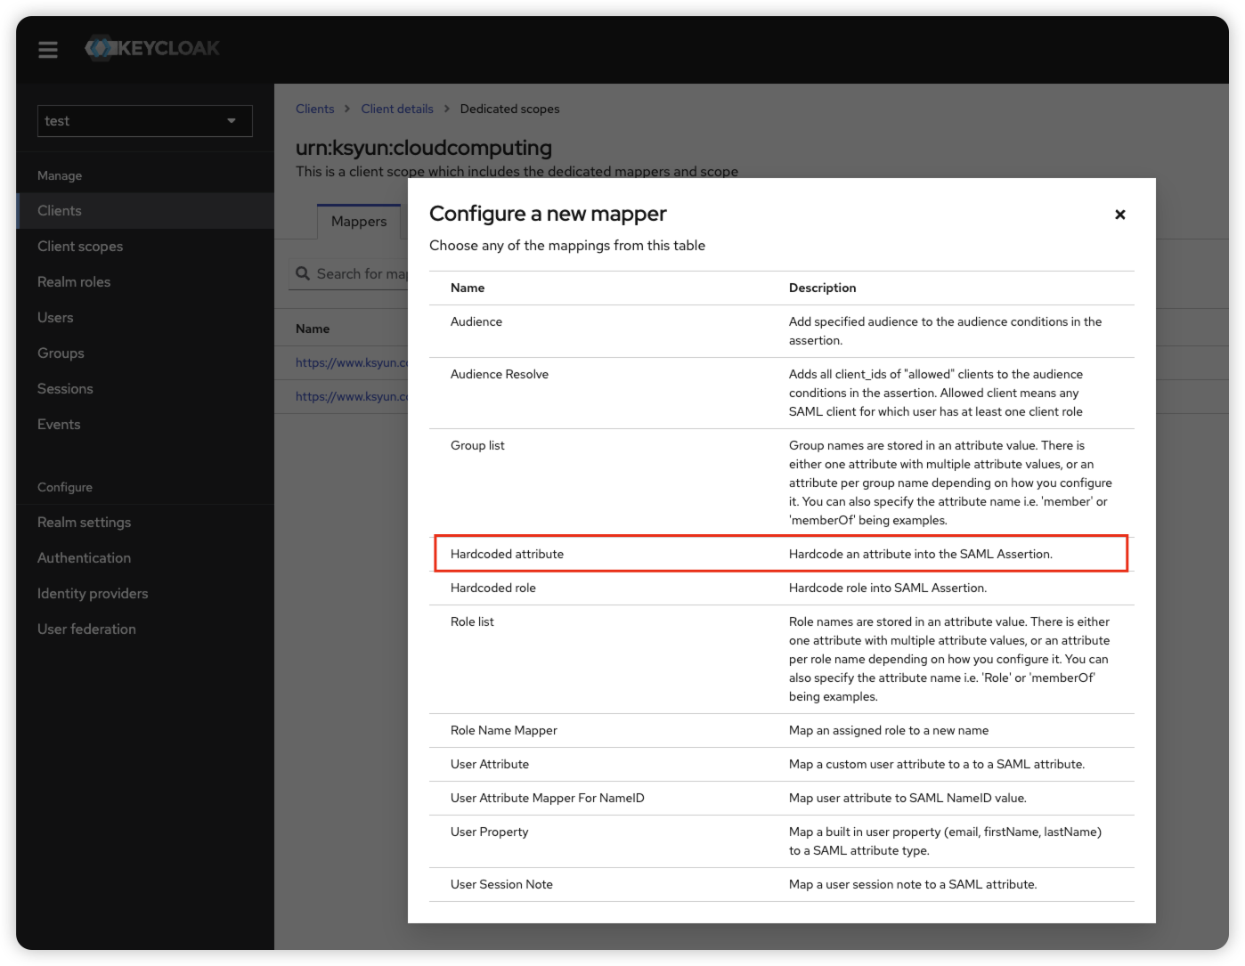
Task: Open the hamburger navigation menu
Action: coord(48,50)
